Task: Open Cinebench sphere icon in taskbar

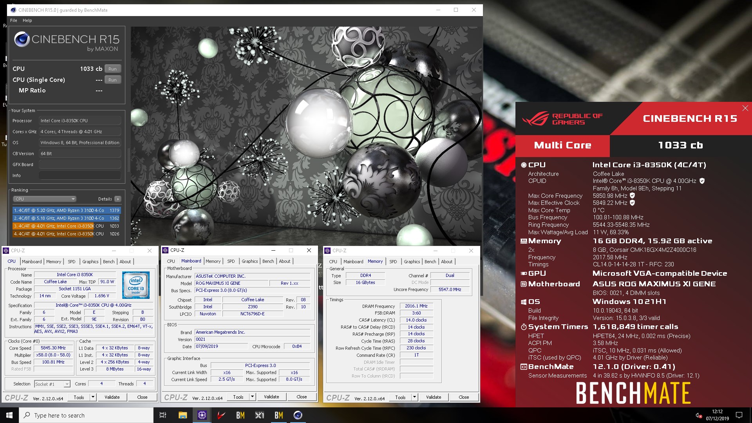Action: pyautogui.click(x=298, y=415)
